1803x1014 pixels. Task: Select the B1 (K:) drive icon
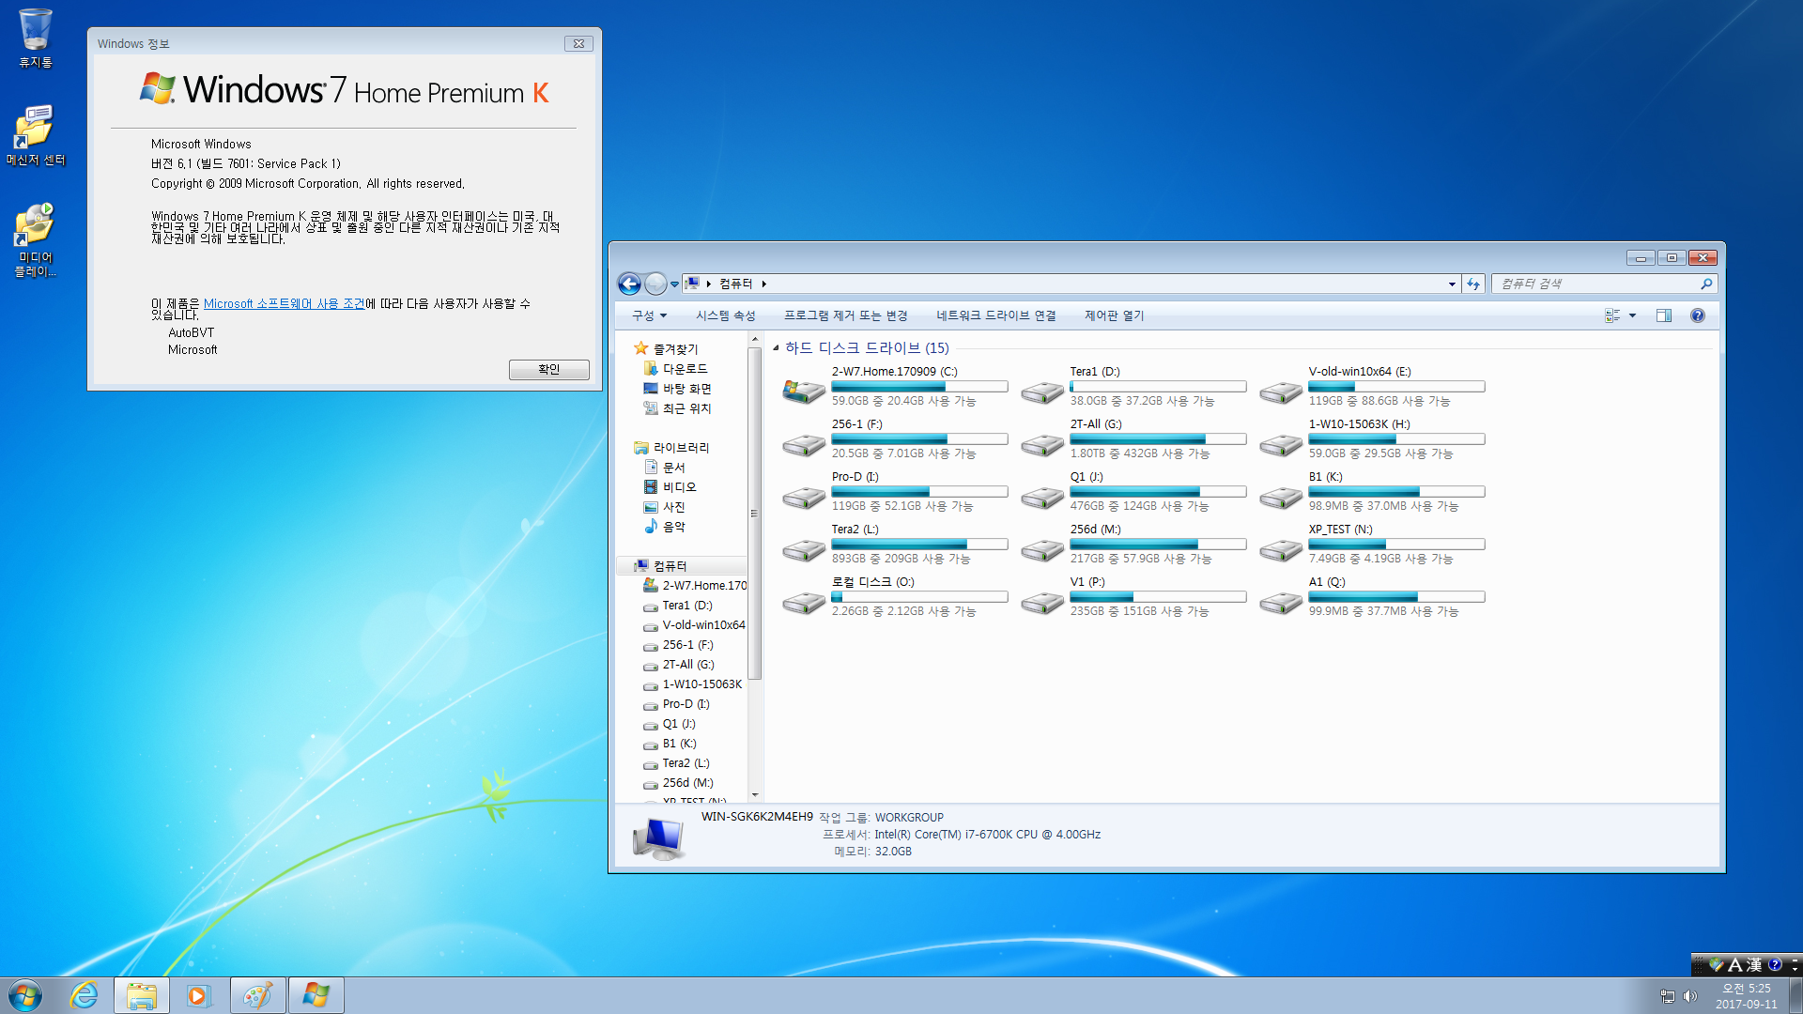tap(1281, 496)
